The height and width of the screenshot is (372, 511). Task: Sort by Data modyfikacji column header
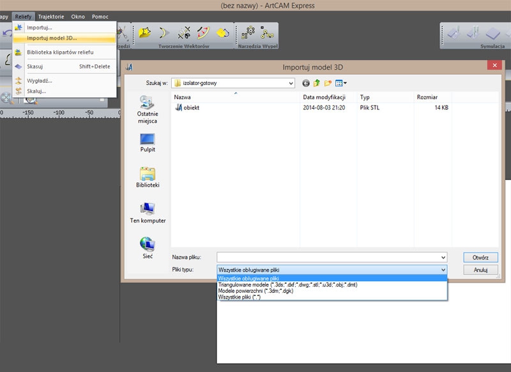[328, 97]
